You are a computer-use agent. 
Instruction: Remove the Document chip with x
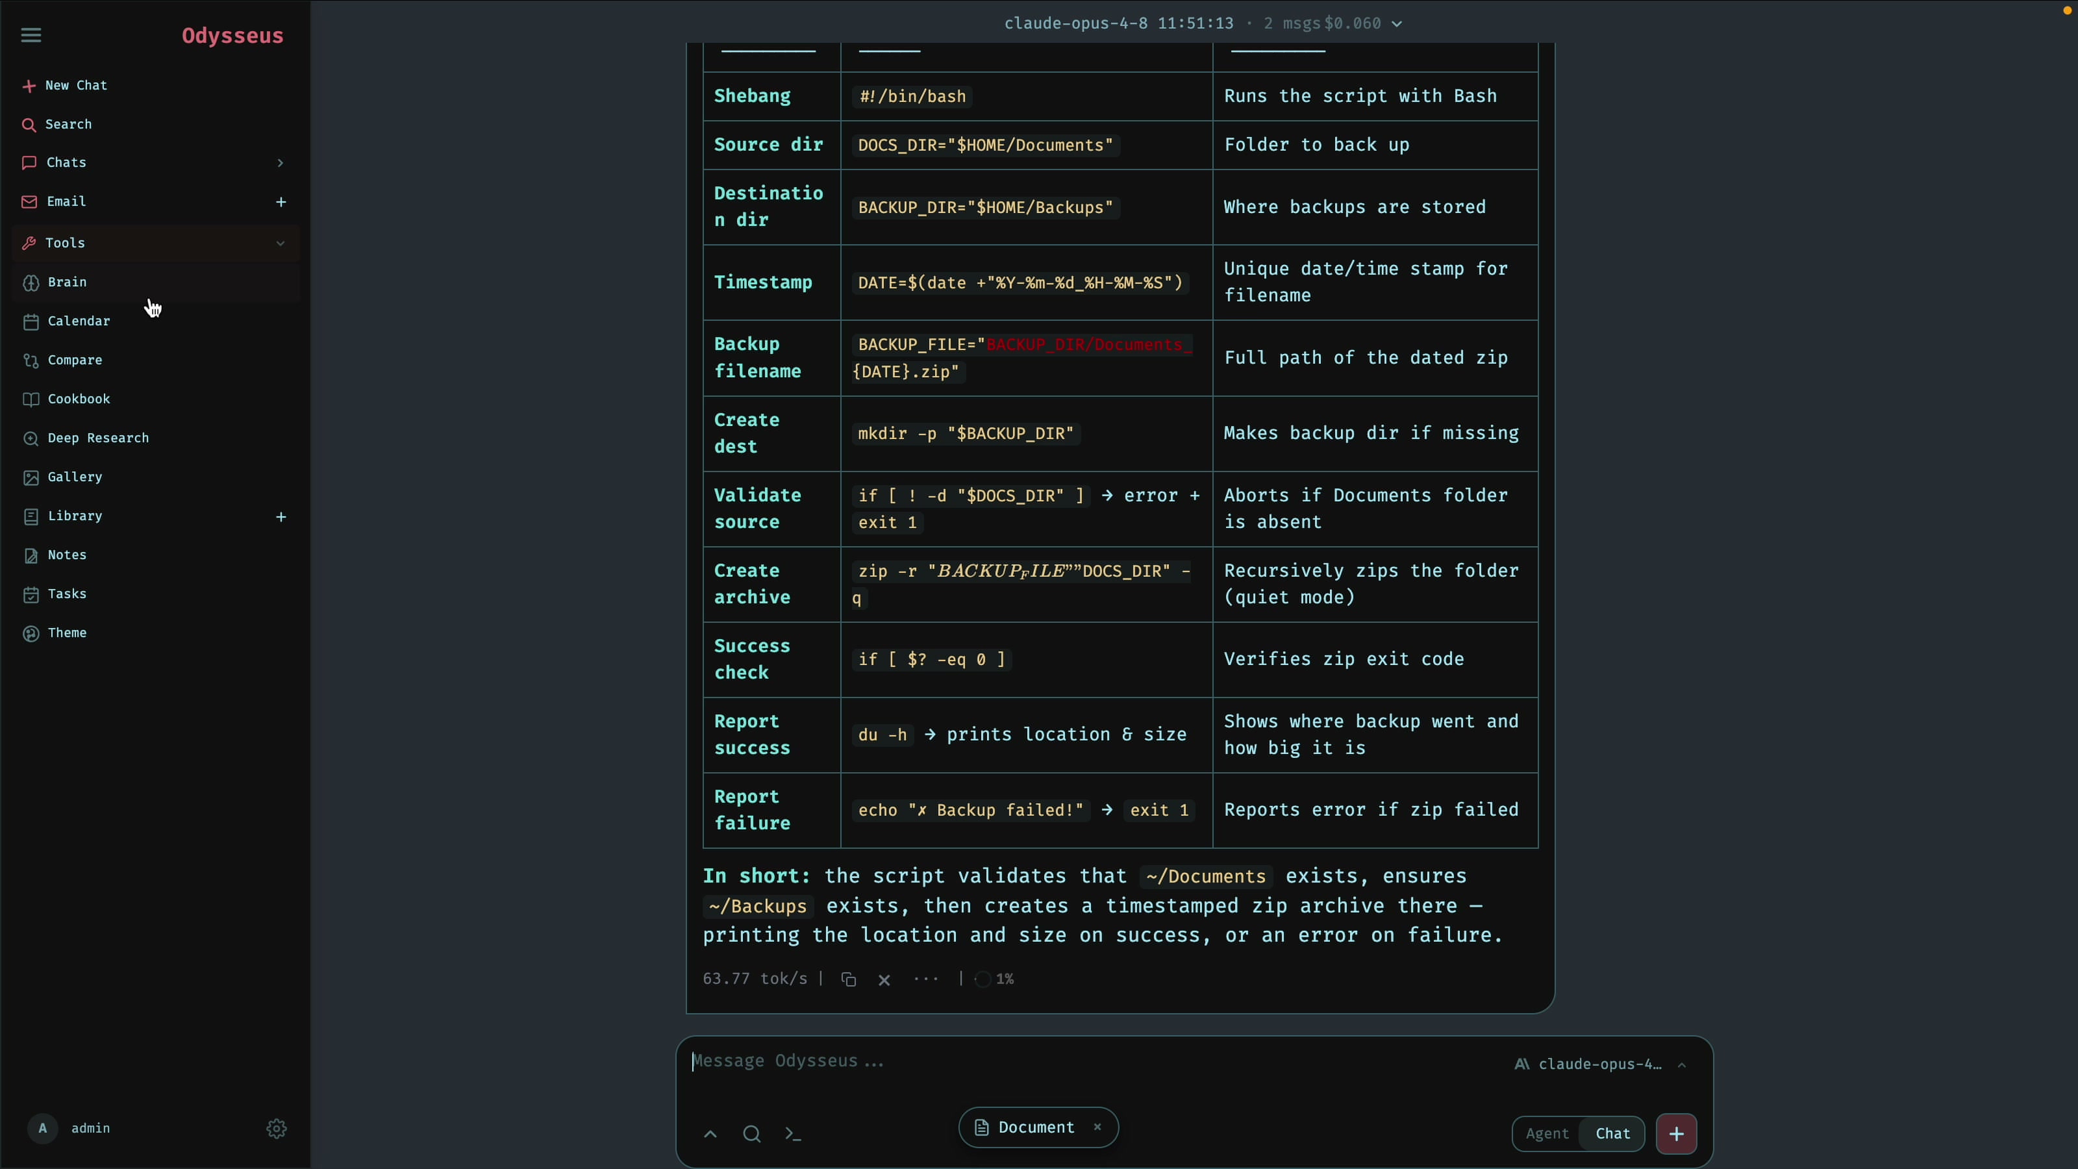[1097, 1128]
